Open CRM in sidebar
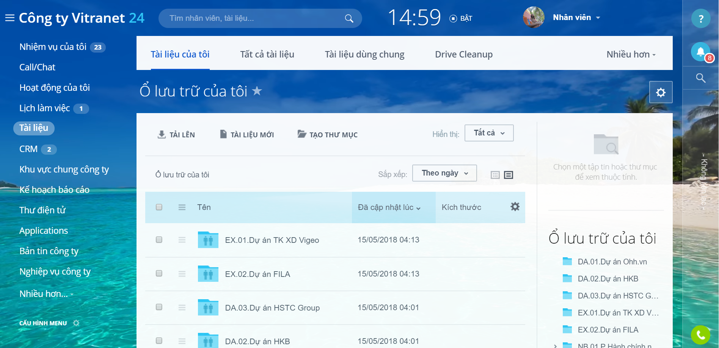Screen dimensions: 719x348 tap(28, 149)
